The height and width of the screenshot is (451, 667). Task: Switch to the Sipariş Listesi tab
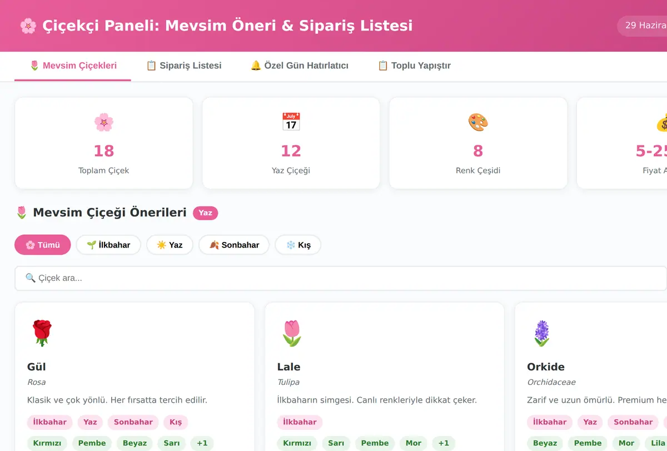(183, 66)
